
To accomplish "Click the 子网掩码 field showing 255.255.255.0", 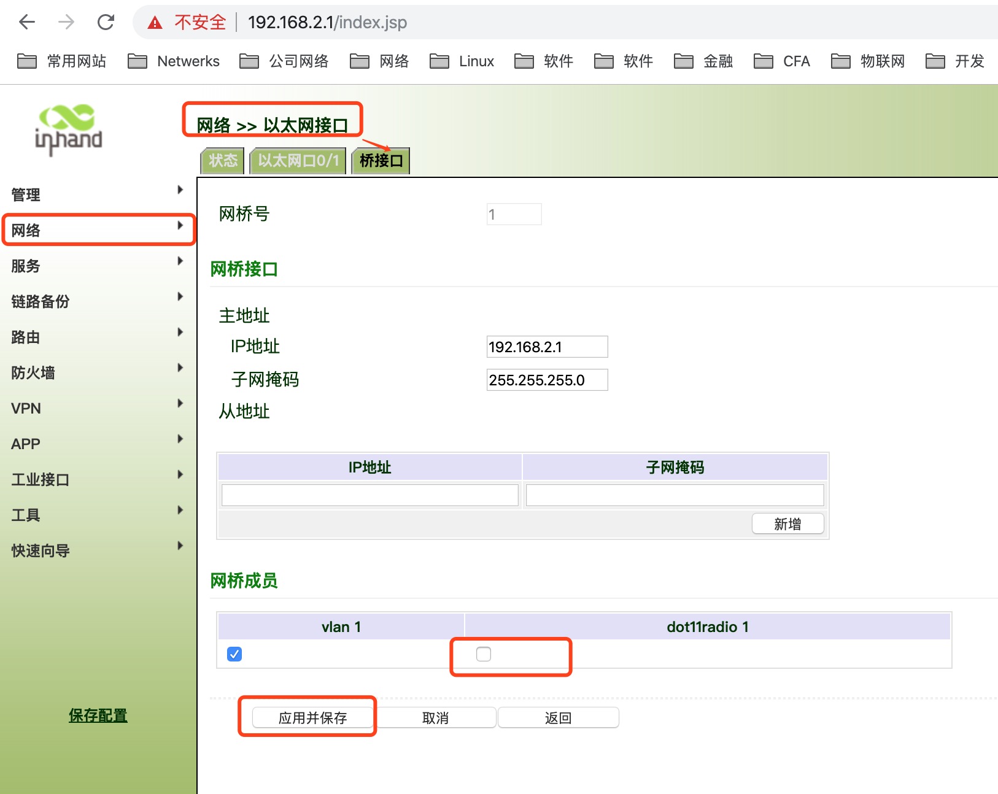I will [547, 380].
